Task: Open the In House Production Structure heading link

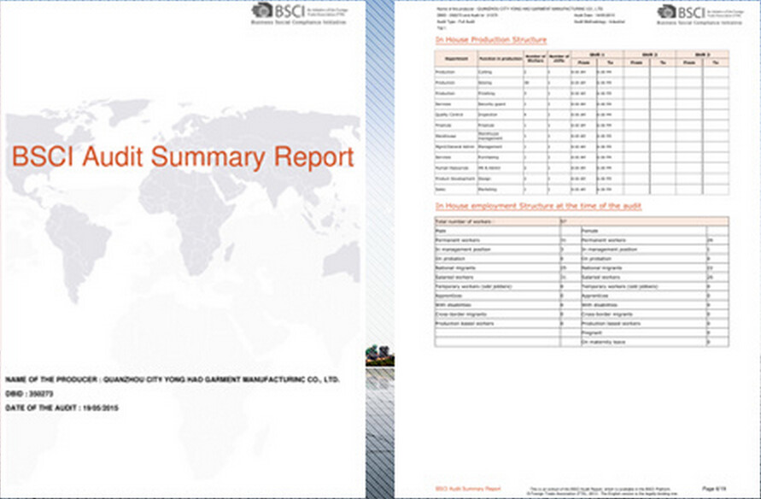Action: click(490, 40)
